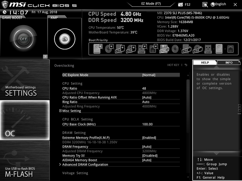Click the help panel top collapse handle
Screen dimensions: 242x181
(x=216, y=67)
